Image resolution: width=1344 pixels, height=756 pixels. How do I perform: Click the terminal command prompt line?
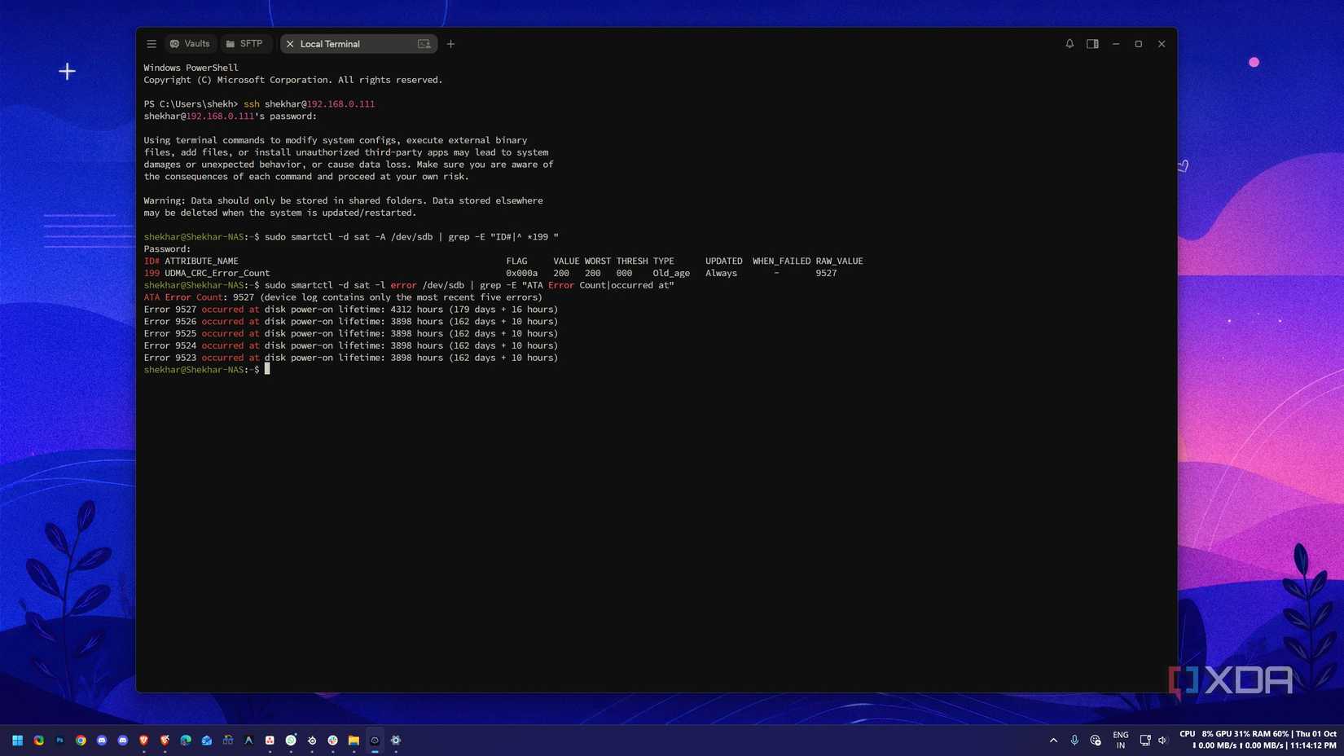pos(207,370)
